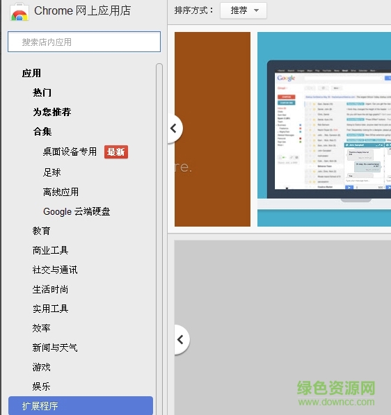Open the brown featured banner tile

pyautogui.click(x=212, y=129)
